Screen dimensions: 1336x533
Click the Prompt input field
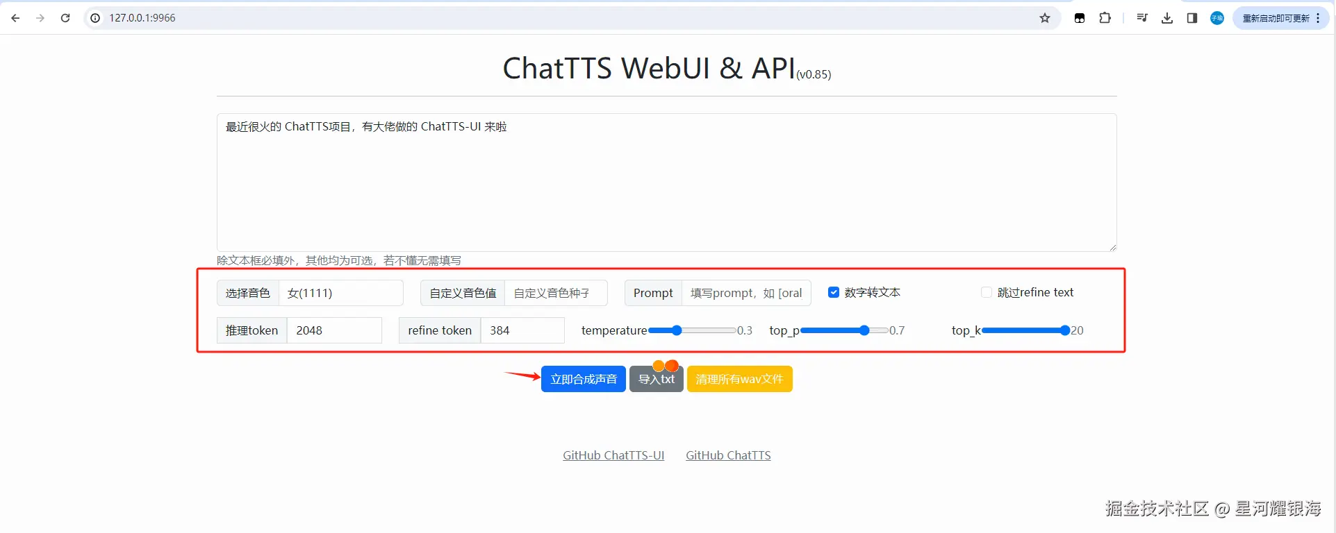point(746,293)
